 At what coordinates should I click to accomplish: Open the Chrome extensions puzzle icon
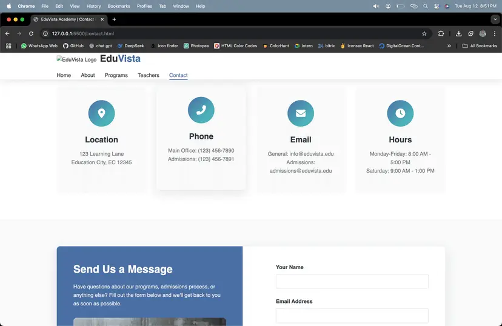tap(441, 34)
